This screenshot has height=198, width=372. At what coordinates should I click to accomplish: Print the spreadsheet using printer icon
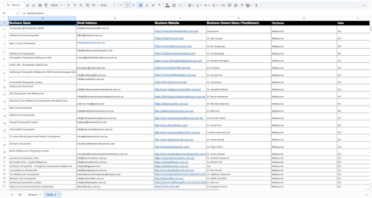(40, 5)
